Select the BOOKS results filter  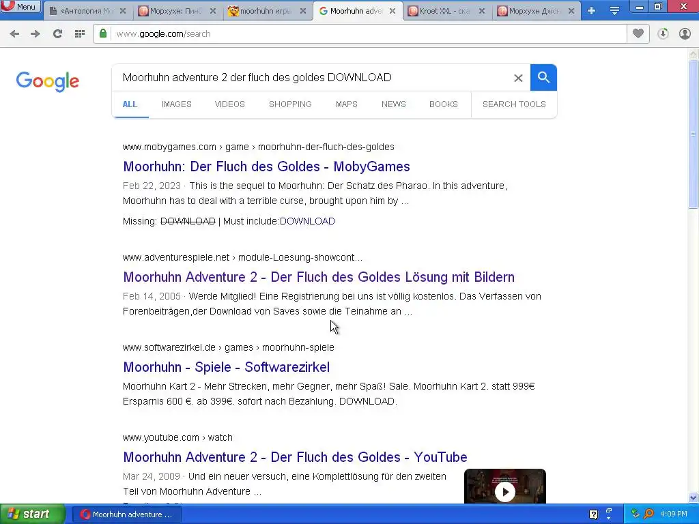(x=444, y=104)
